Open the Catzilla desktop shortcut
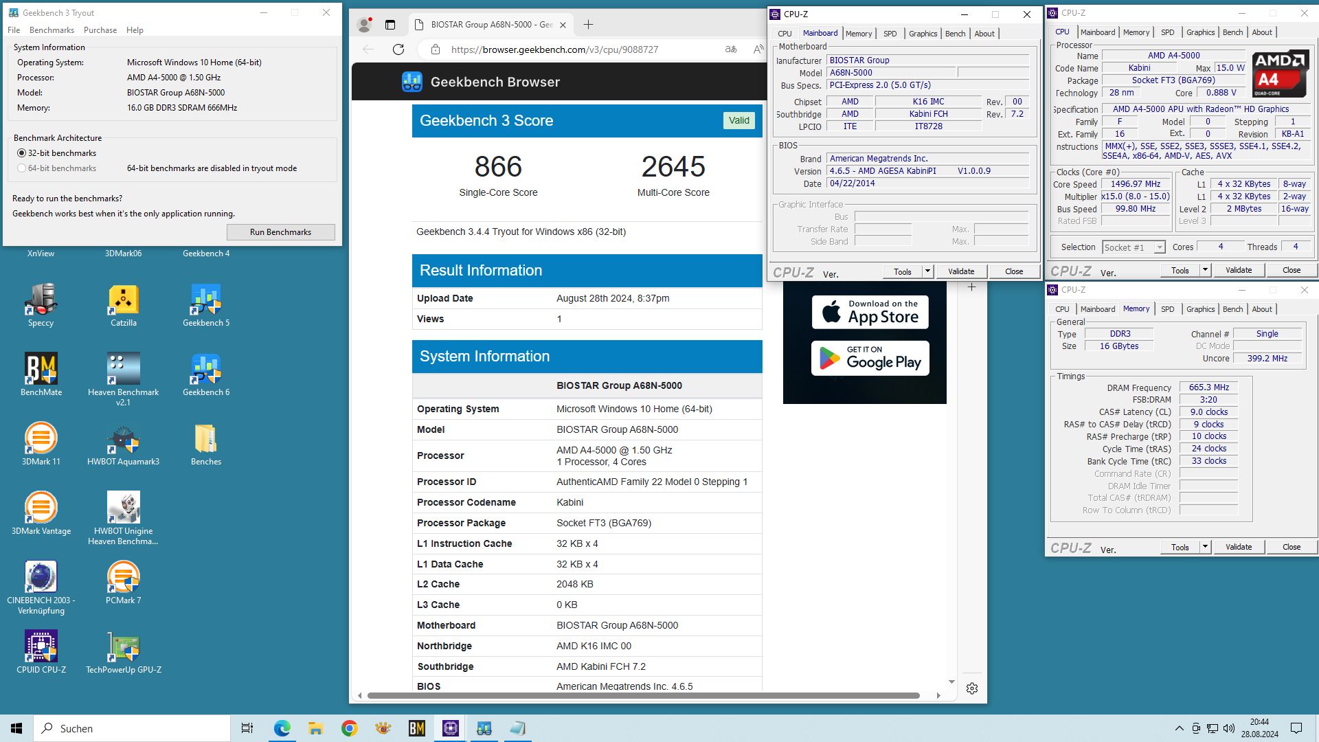This screenshot has height=742, width=1319. [124, 305]
